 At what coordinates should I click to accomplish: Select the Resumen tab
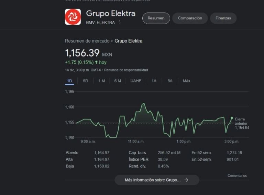tap(156, 18)
